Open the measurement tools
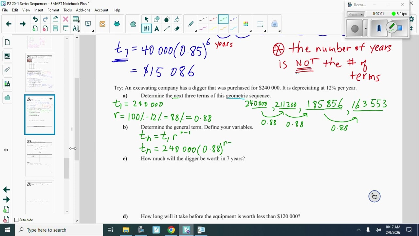 click(x=76, y=29)
